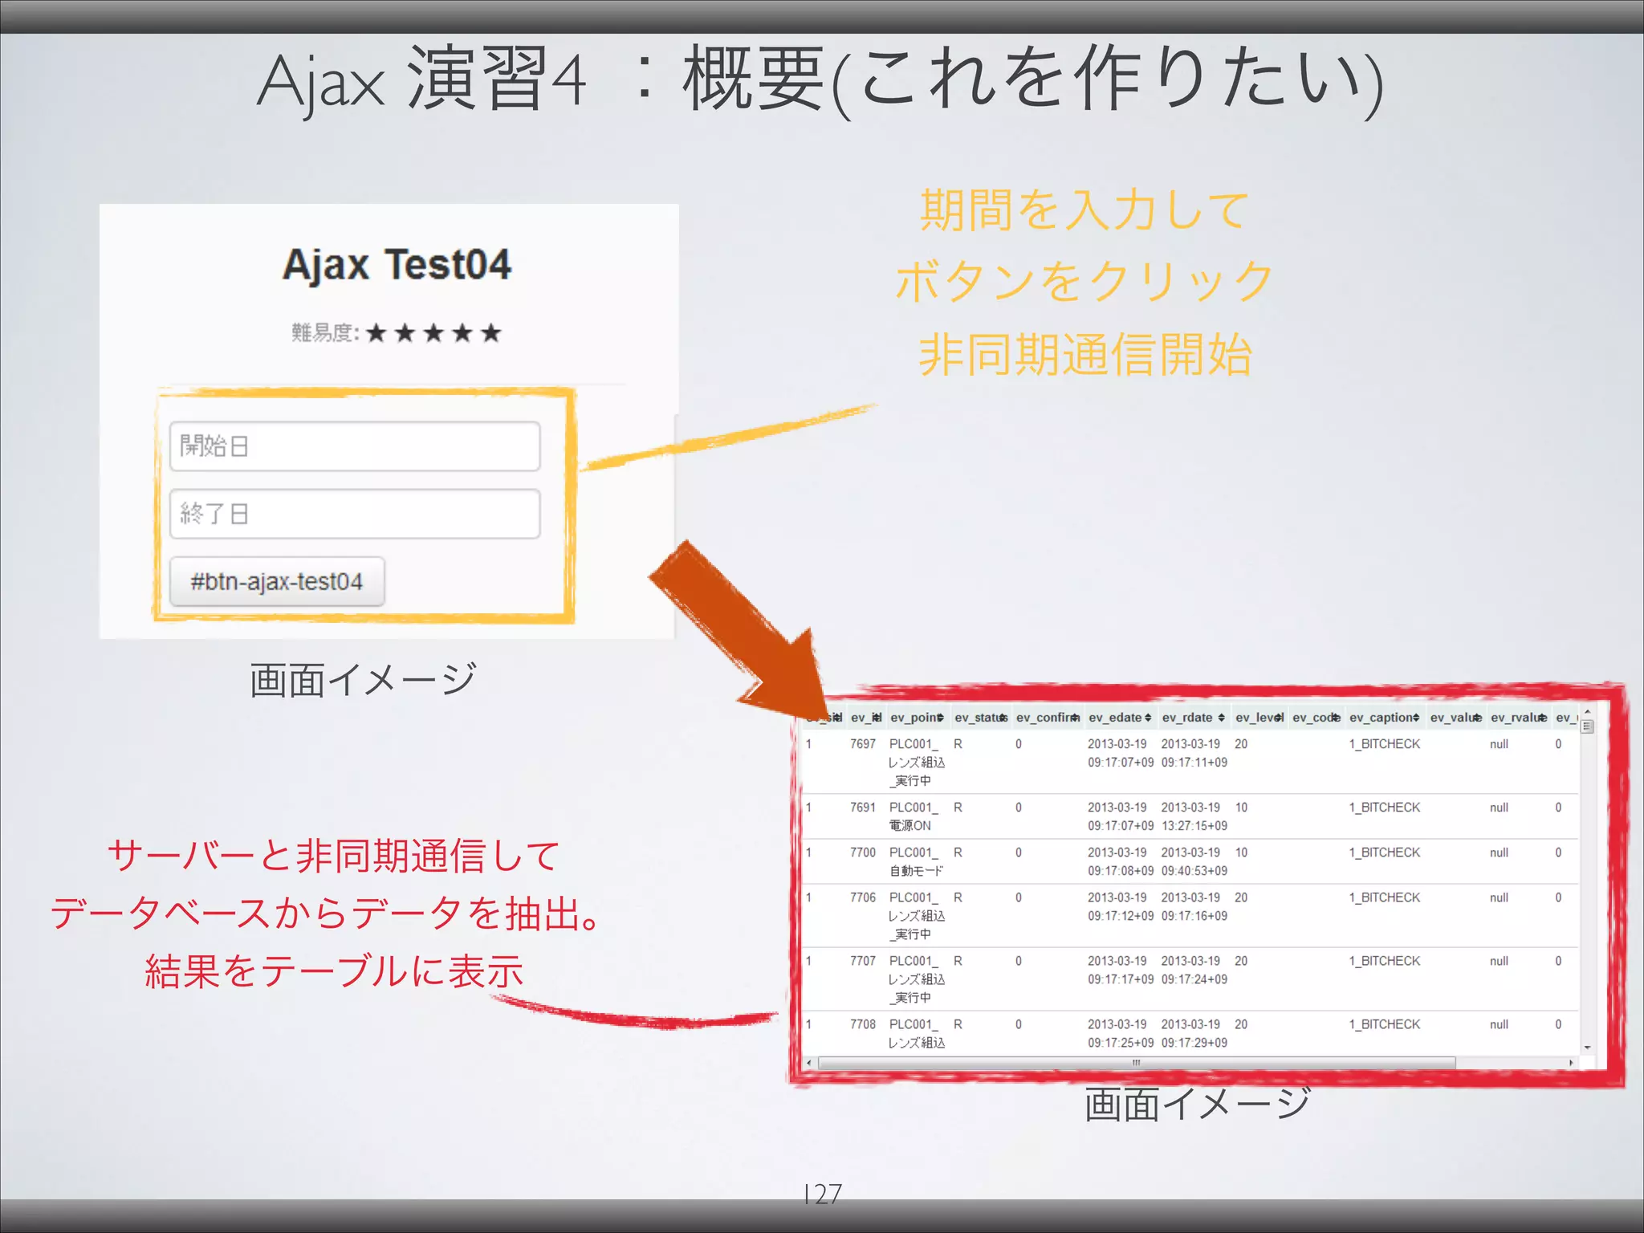Sort table by ev_point column
Screen dimensions: 1644x1233
(917, 718)
